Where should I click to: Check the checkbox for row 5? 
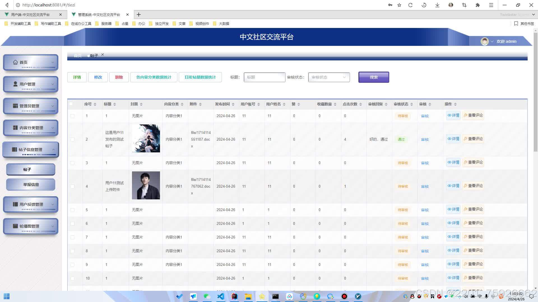pyautogui.click(x=72, y=210)
